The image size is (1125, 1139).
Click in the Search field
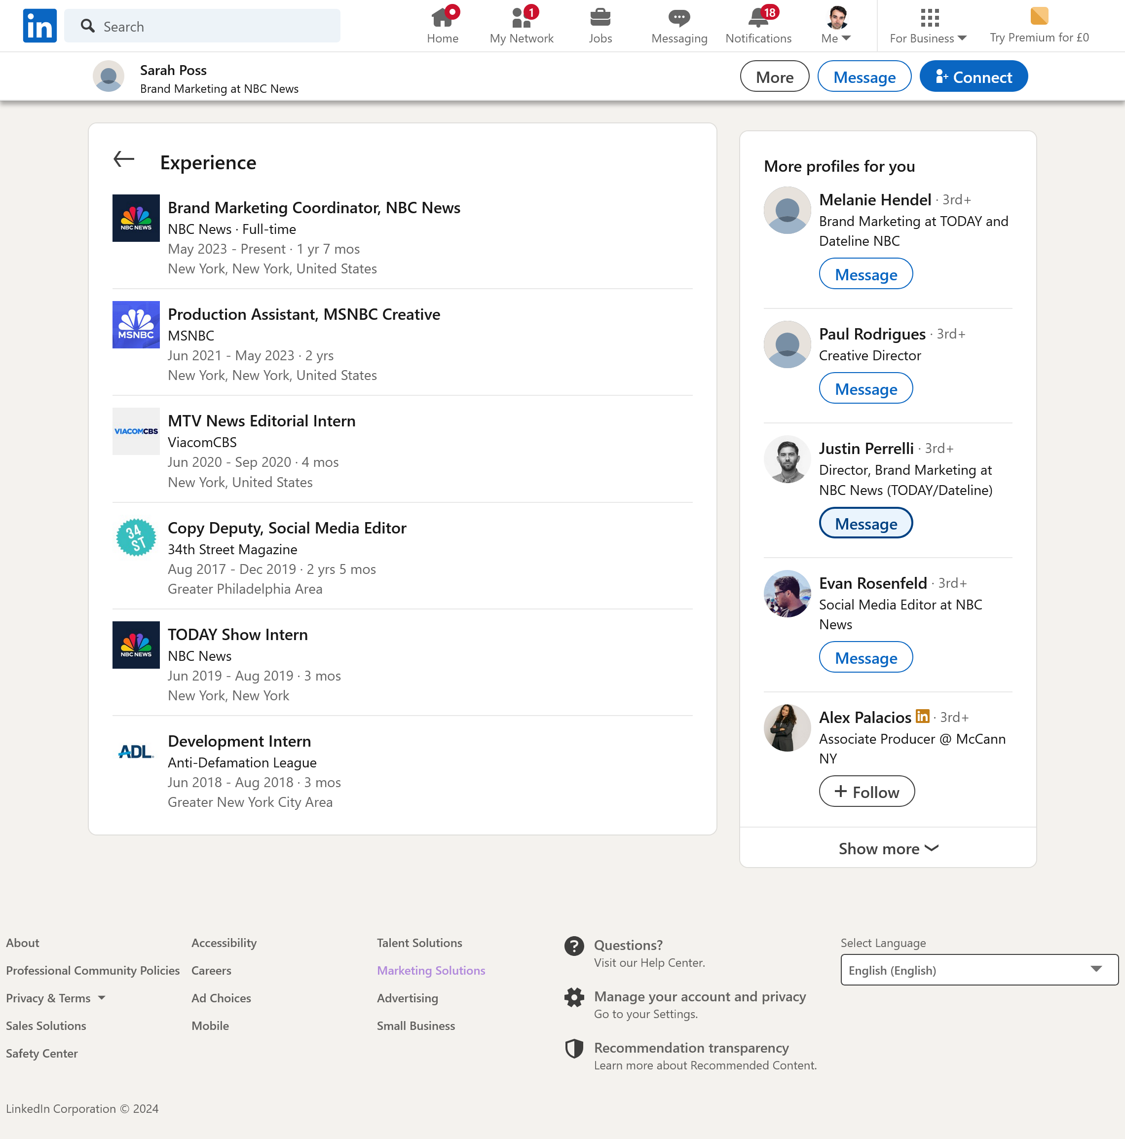point(202,25)
